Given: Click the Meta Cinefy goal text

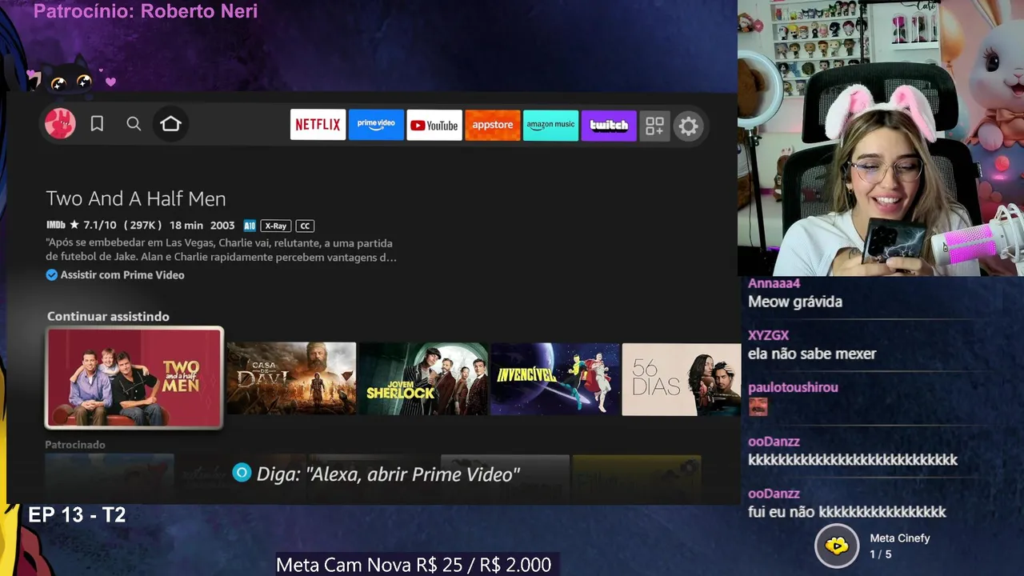Looking at the screenshot, I should 899,546.
